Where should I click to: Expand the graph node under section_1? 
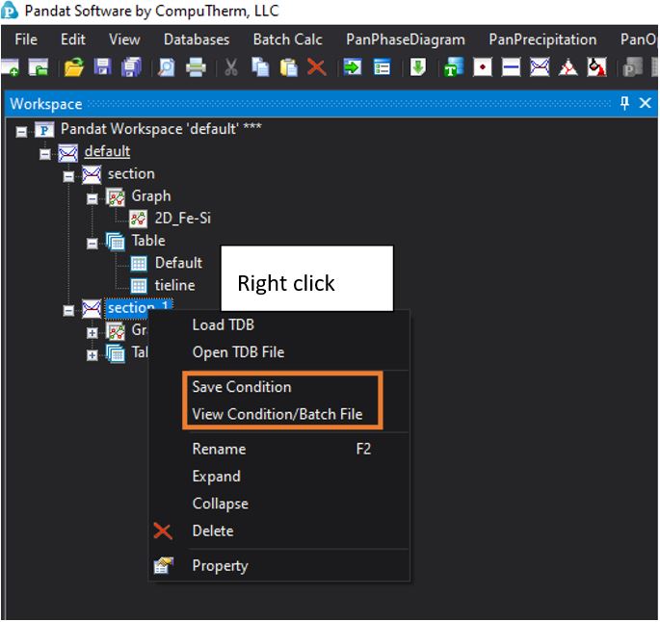[x=92, y=333]
